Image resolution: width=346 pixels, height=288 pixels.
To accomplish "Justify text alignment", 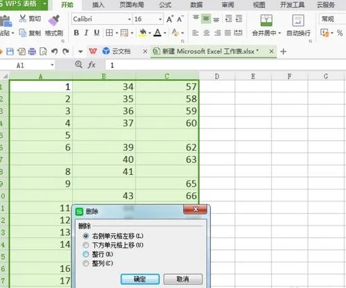I will 227,33.
